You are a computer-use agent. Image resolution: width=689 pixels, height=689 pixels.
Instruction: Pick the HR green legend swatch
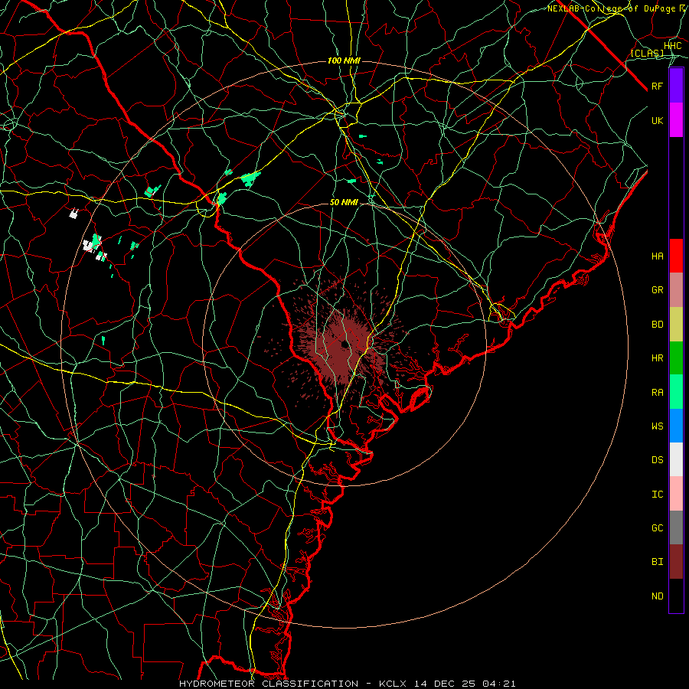click(x=676, y=358)
